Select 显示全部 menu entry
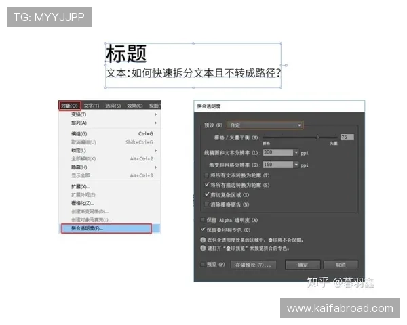 coord(109,175)
